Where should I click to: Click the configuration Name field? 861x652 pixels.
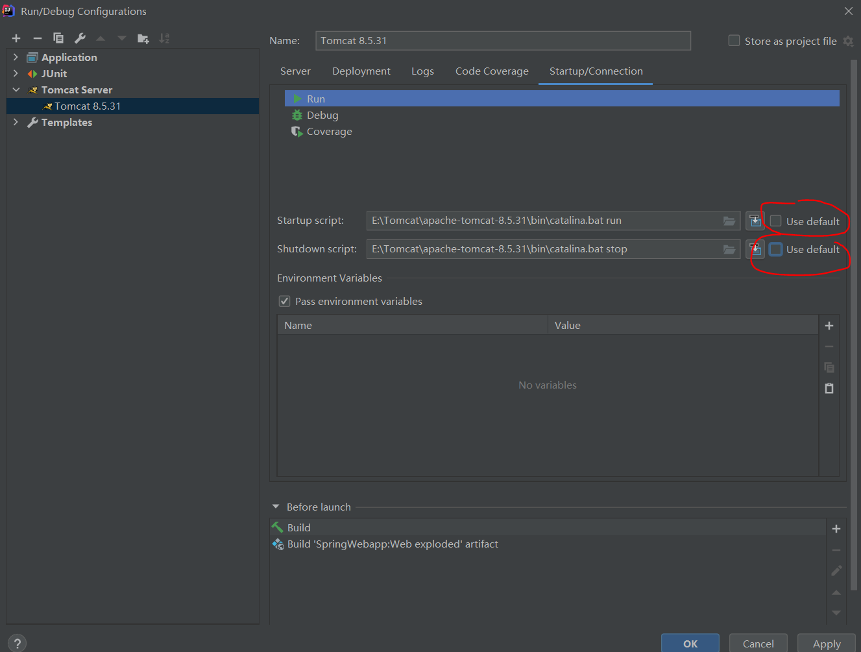click(503, 40)
